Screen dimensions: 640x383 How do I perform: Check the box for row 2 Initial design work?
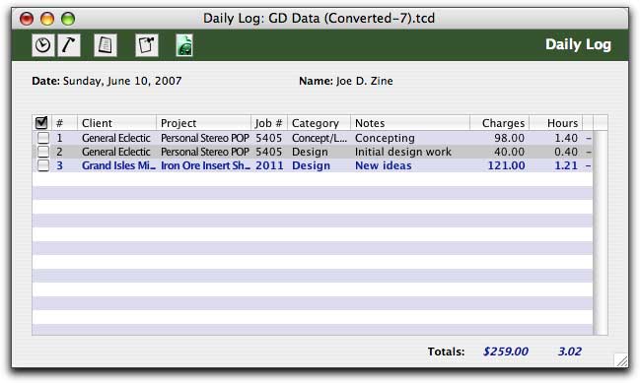(x=43, y=152)
